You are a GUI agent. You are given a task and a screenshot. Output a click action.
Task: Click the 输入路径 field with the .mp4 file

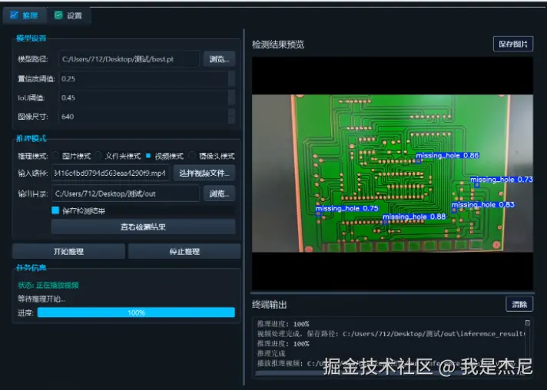coord(110,173)
